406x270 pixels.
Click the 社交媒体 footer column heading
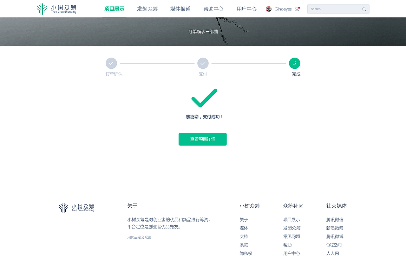337,206
